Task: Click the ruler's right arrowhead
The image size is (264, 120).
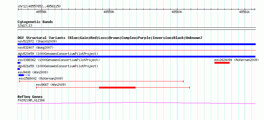Action: 255,9
